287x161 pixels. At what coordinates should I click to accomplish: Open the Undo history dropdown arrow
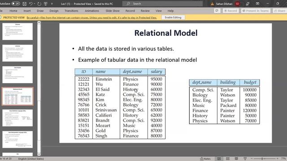[x=35, y=4]
